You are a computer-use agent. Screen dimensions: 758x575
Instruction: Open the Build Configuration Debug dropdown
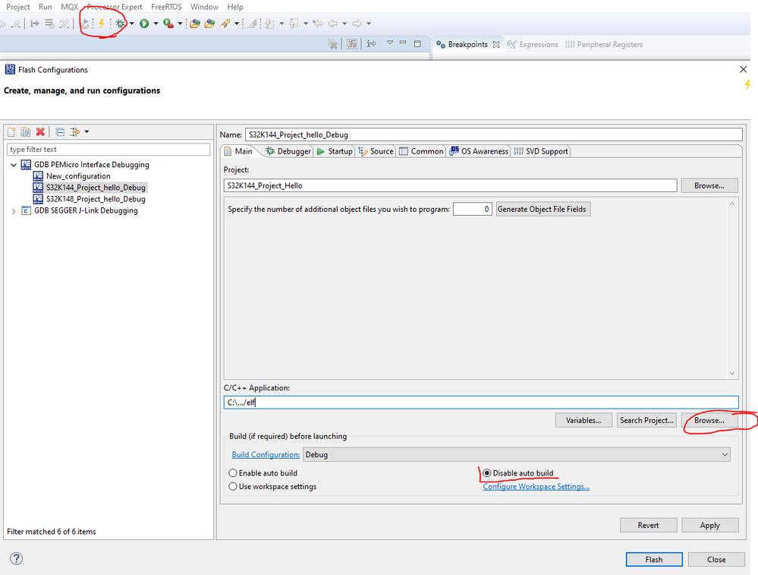[x=516, y=454]
